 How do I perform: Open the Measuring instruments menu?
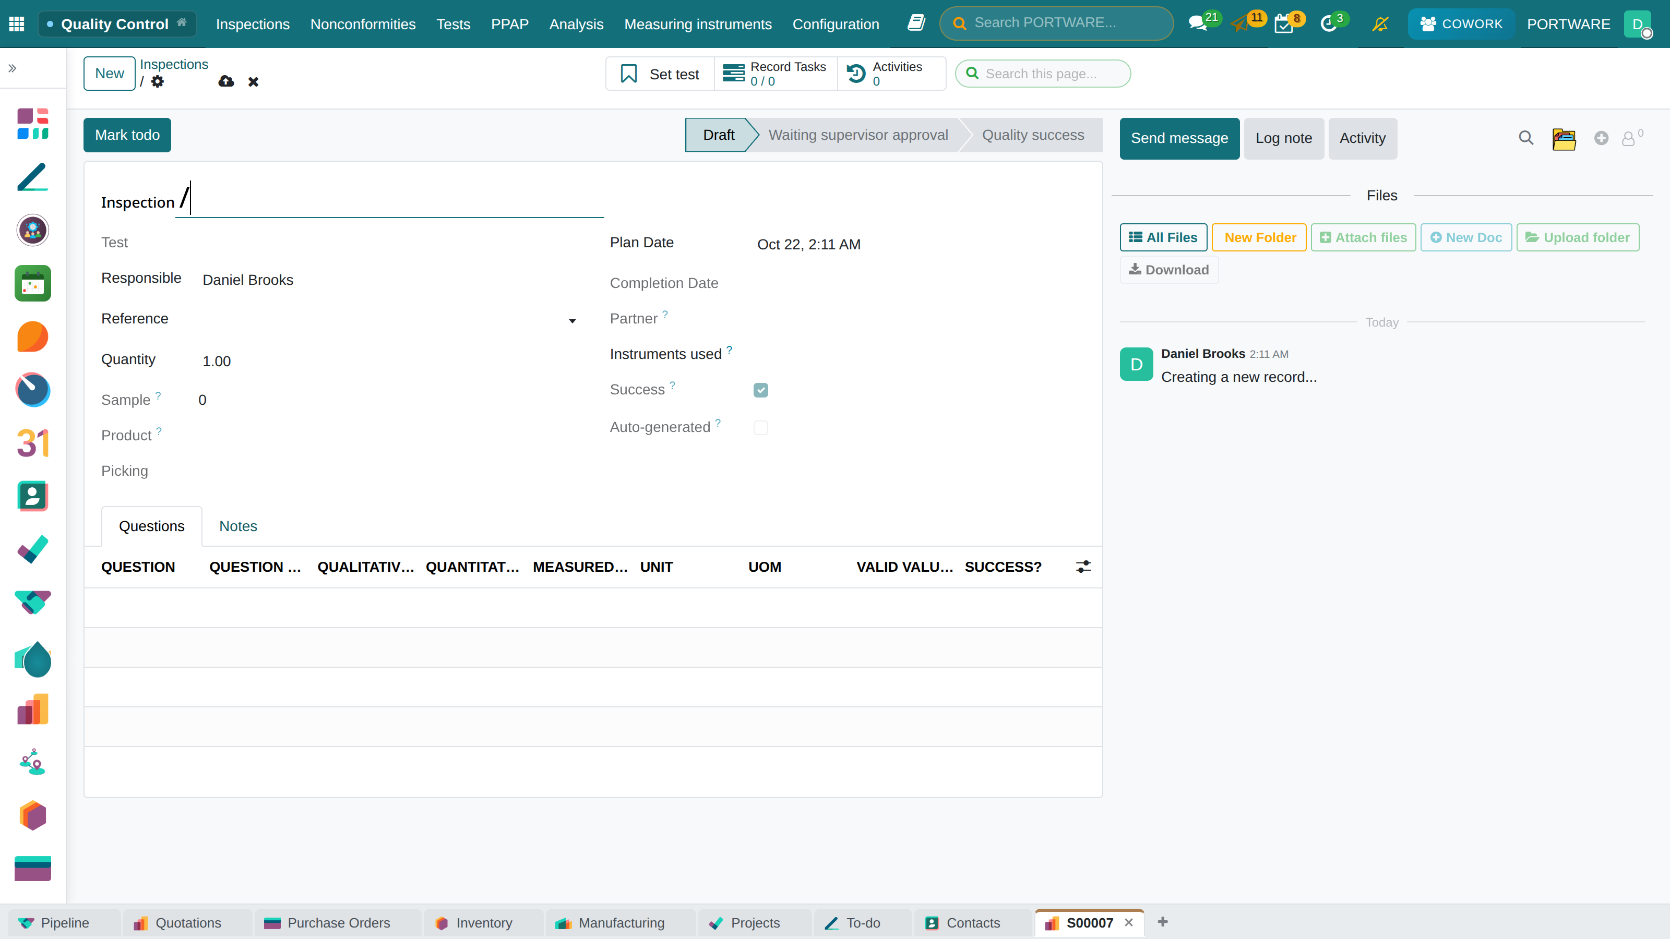698,24
